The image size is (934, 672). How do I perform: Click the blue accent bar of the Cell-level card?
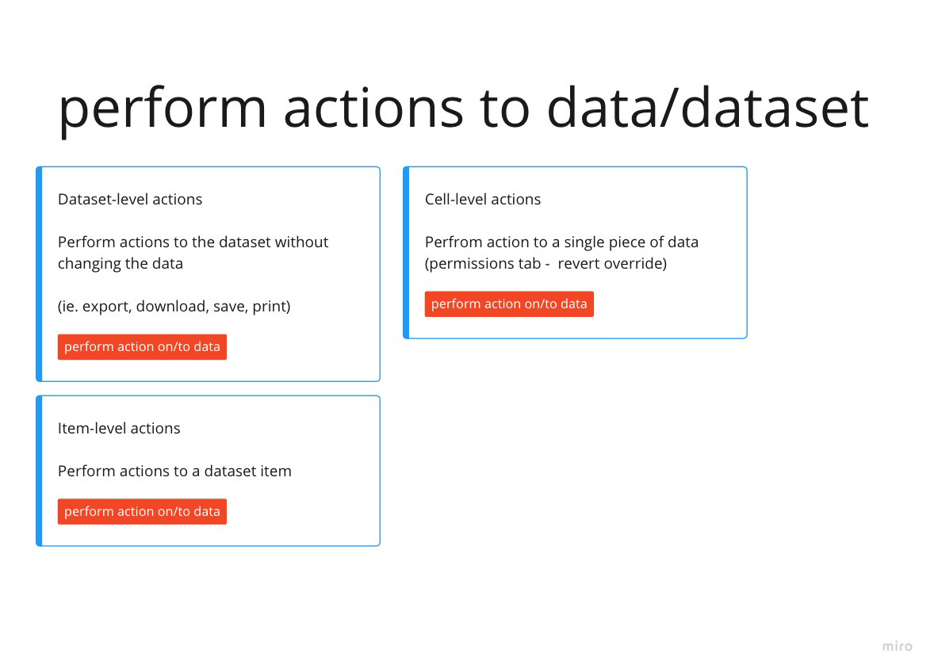[406, 253]
